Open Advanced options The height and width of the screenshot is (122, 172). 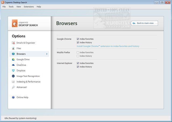(21, 87)
